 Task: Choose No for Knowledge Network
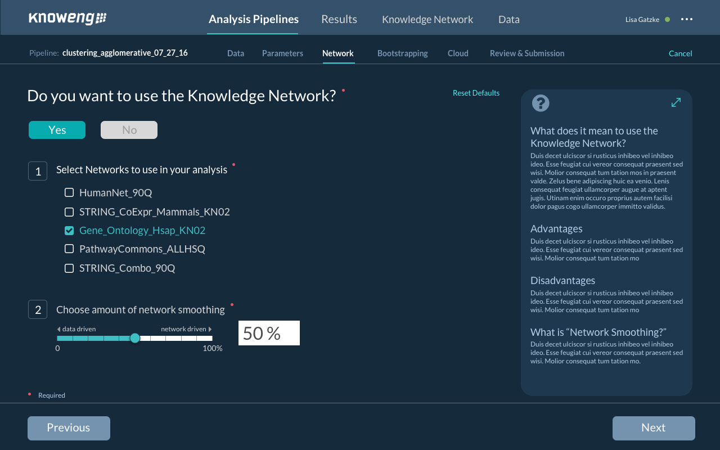129,130
